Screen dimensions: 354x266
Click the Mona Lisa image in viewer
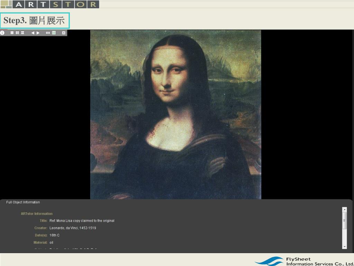pos(176,114)
